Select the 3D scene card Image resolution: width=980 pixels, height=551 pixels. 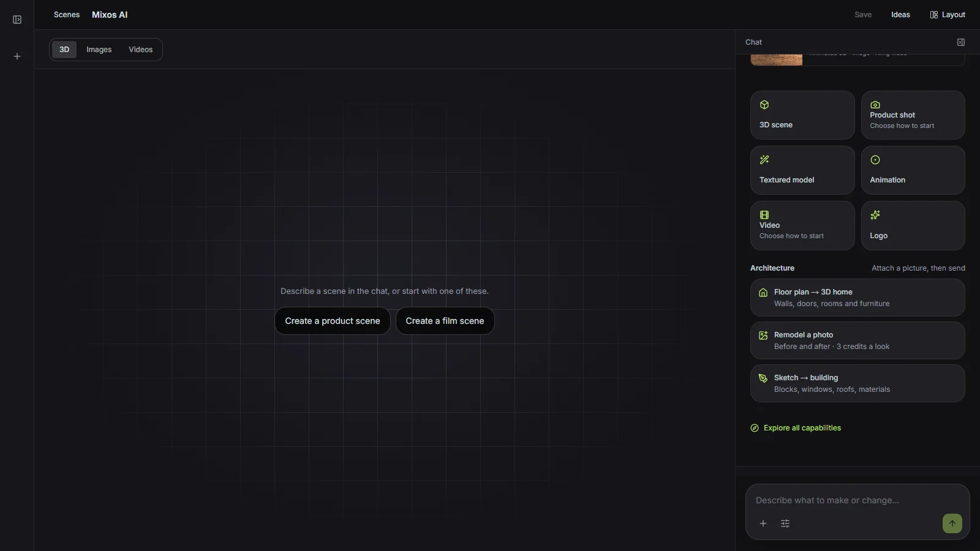802,115
